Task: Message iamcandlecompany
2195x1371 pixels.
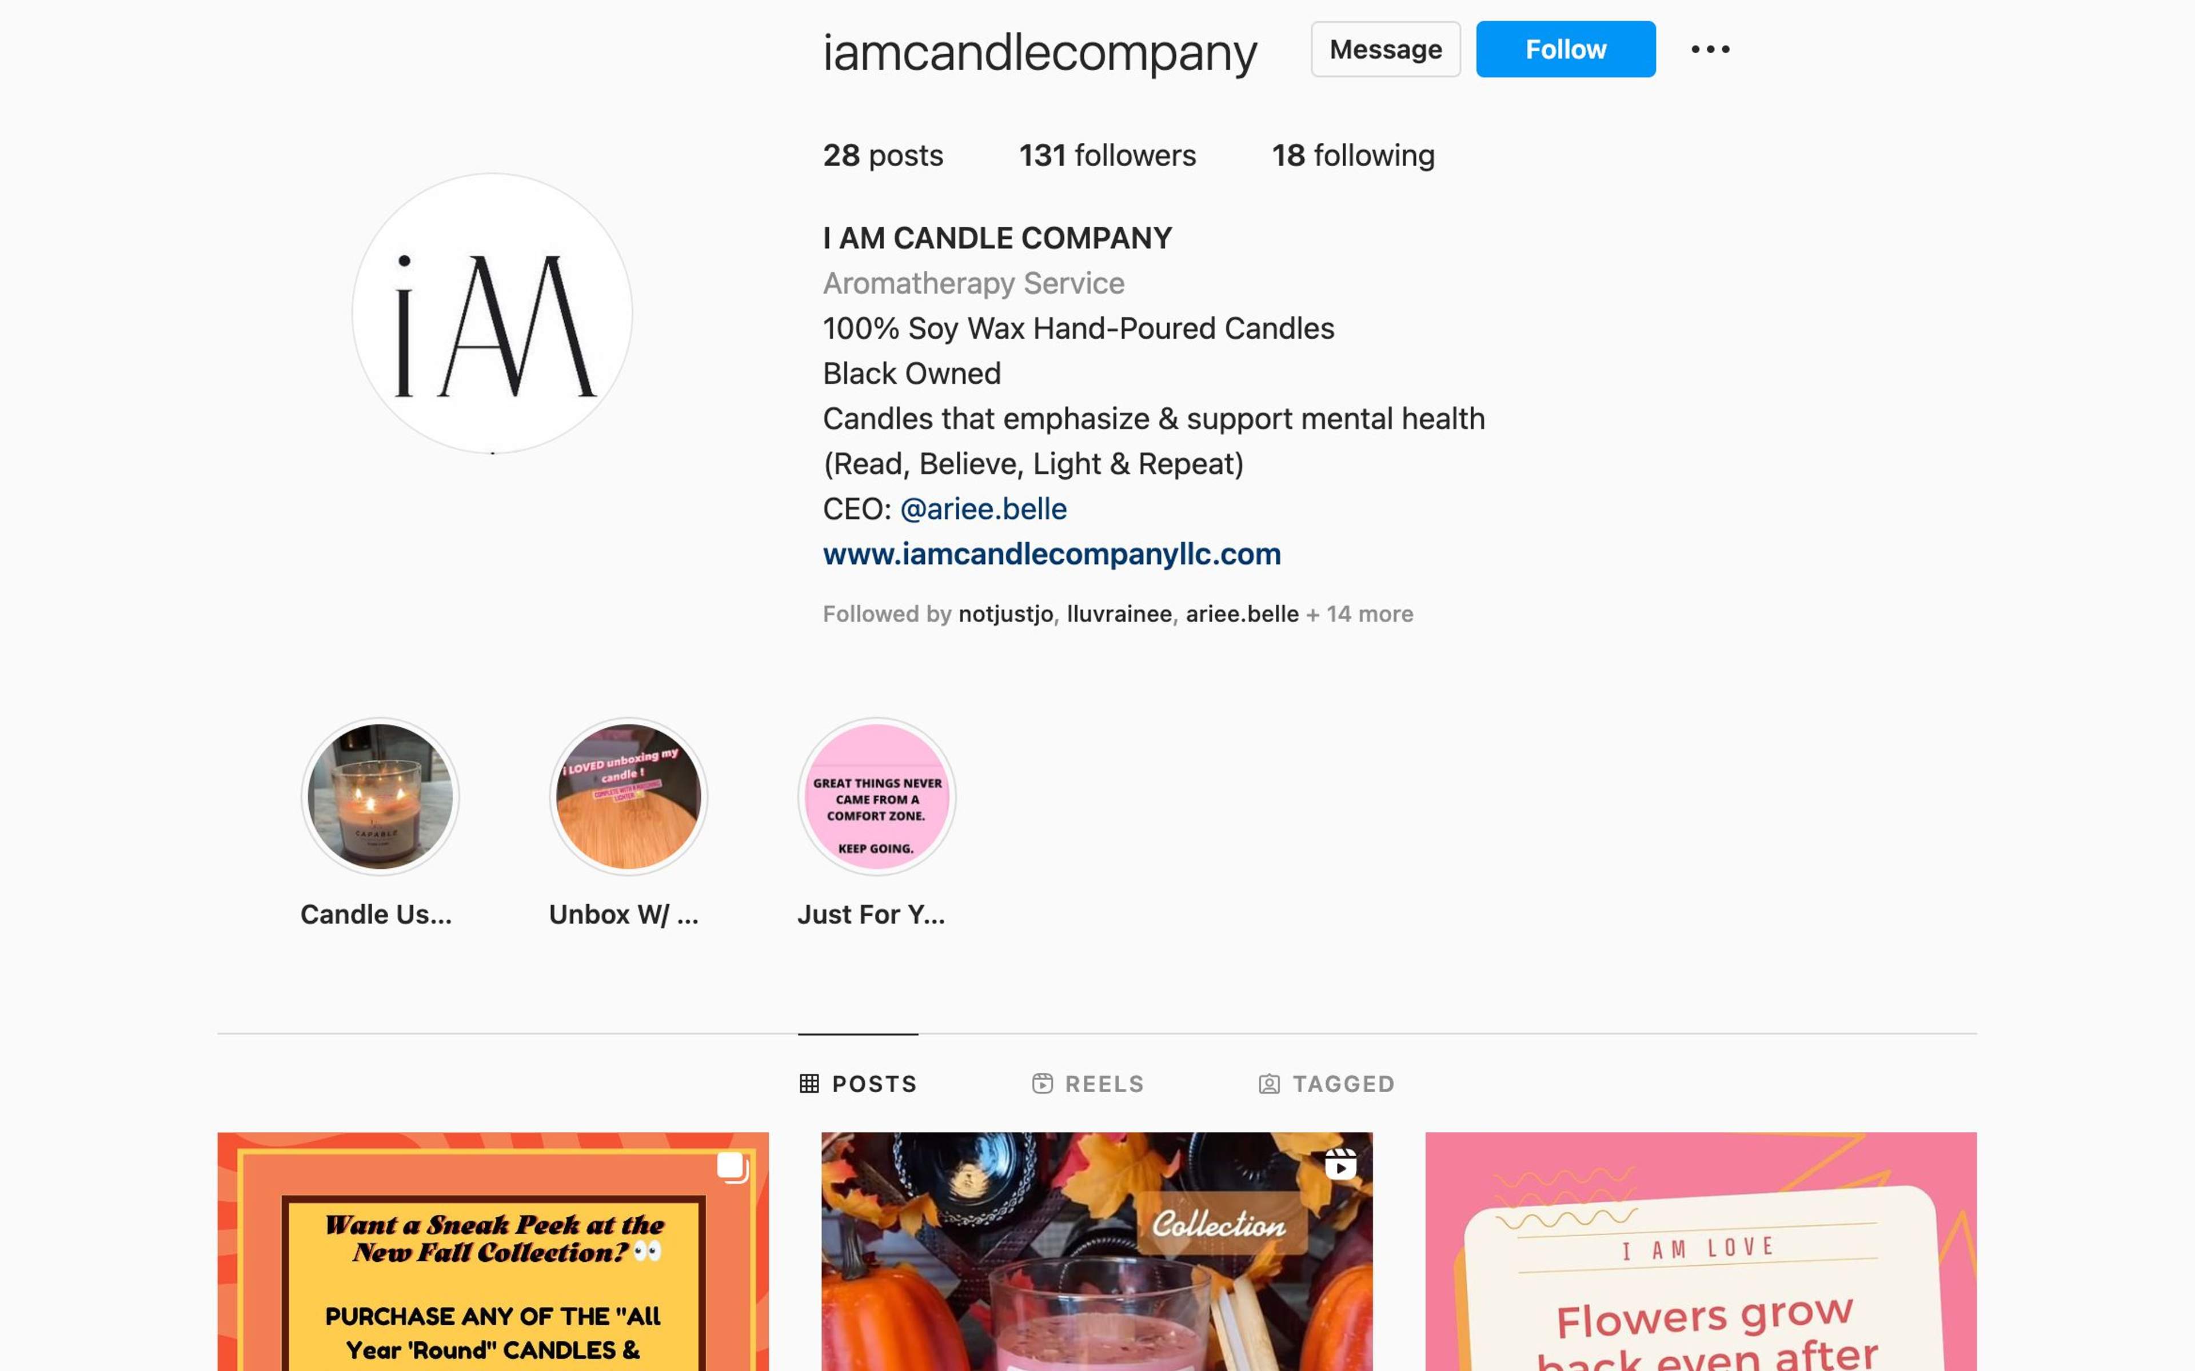Action: coord(1385,49)
